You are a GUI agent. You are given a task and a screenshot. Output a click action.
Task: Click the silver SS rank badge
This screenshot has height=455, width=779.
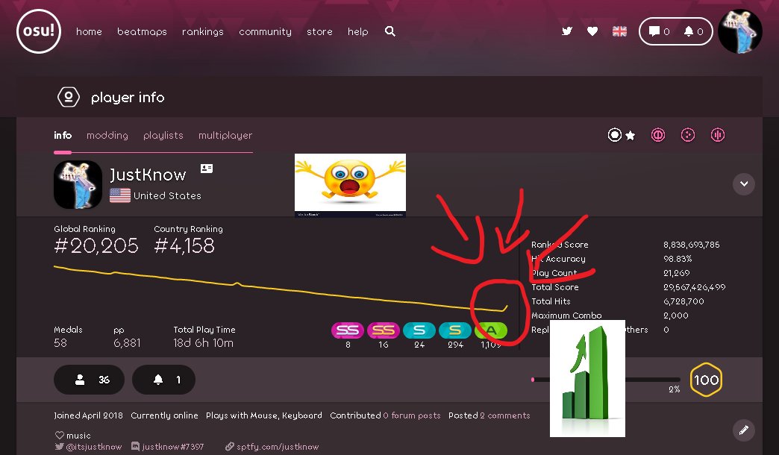(x=348, y=330)
